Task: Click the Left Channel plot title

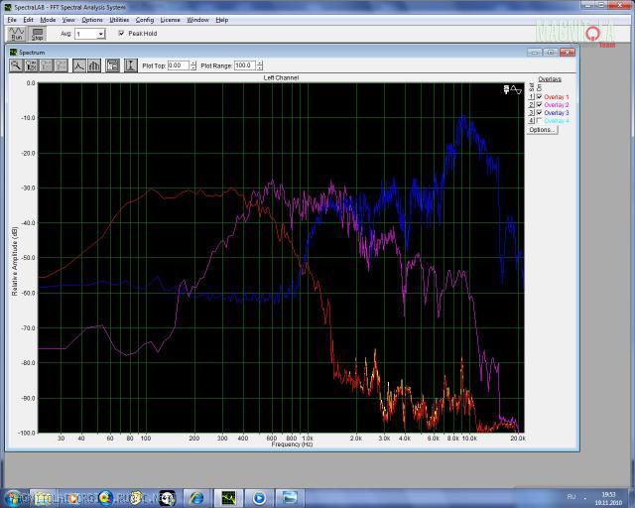Action: click(281, 77)
